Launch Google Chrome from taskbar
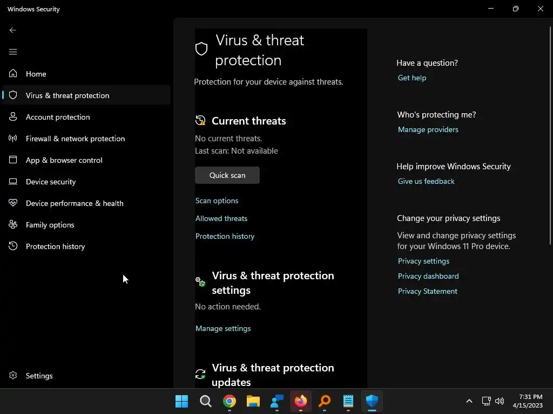This screenshot has width=553, height=414. coord(229,401)
